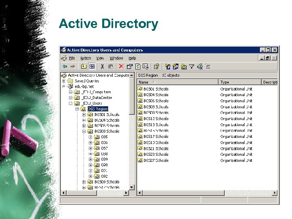Click the BGS01 Schools icon in list
The height and width of the screenshot is (219, 292).
point(140,89)
